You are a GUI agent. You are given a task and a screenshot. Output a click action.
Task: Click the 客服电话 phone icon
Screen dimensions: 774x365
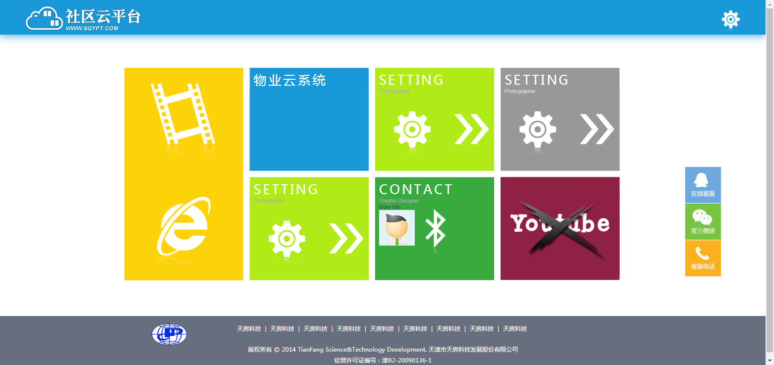(x=703, y=258)
